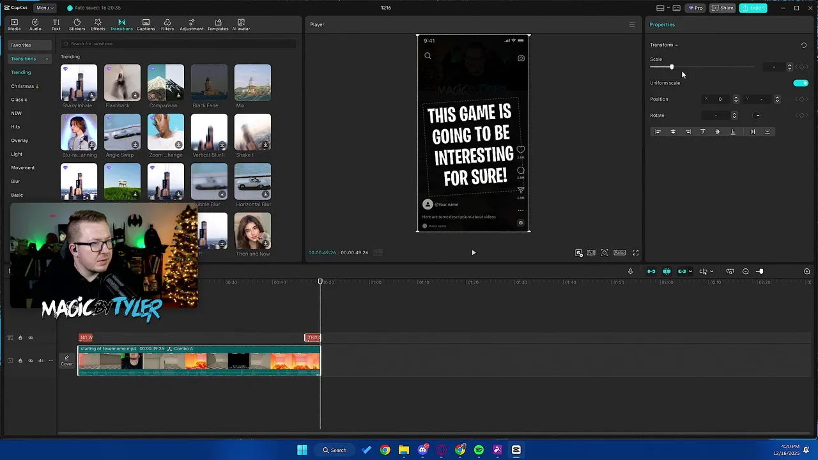Image resolution: width=818 pixels, height=460 pixels.
Task: Click the Share button
Action: 723,8
